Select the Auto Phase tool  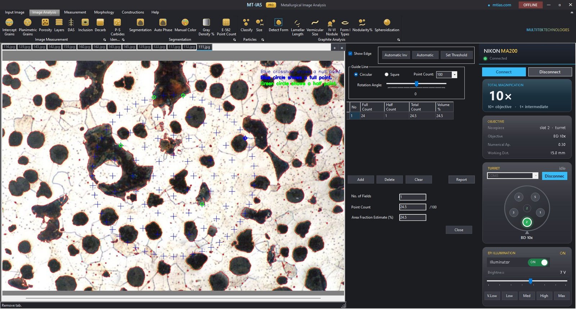(x=163, y=26)
